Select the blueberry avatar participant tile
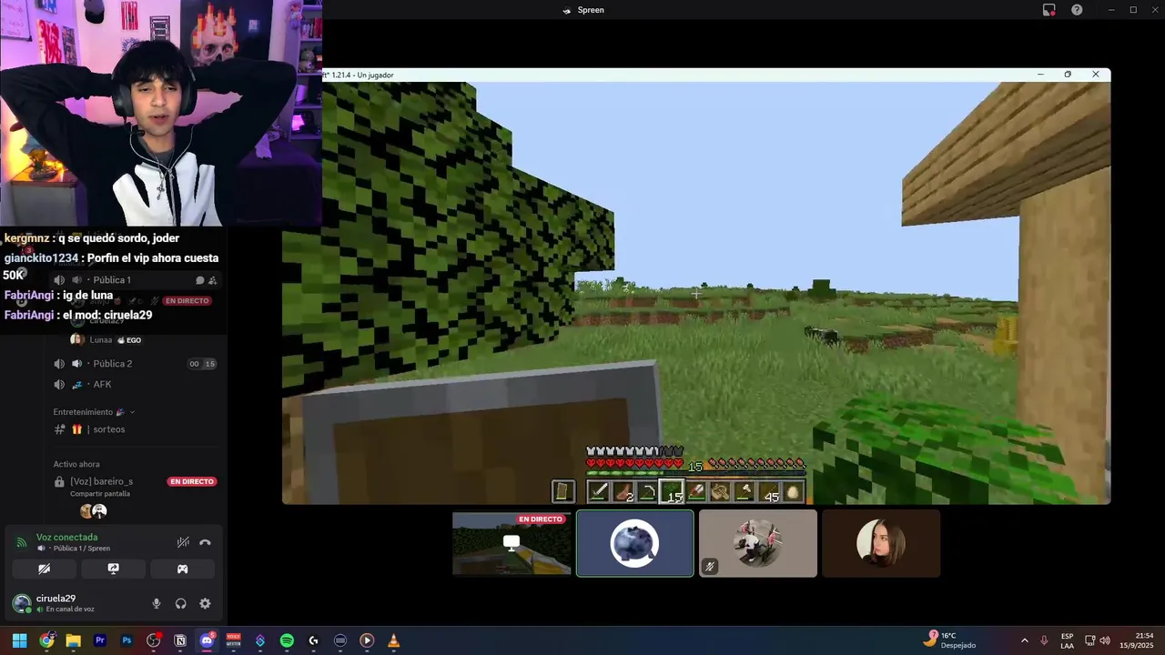Screen dimensions: 1165x655 pos(635,543)
